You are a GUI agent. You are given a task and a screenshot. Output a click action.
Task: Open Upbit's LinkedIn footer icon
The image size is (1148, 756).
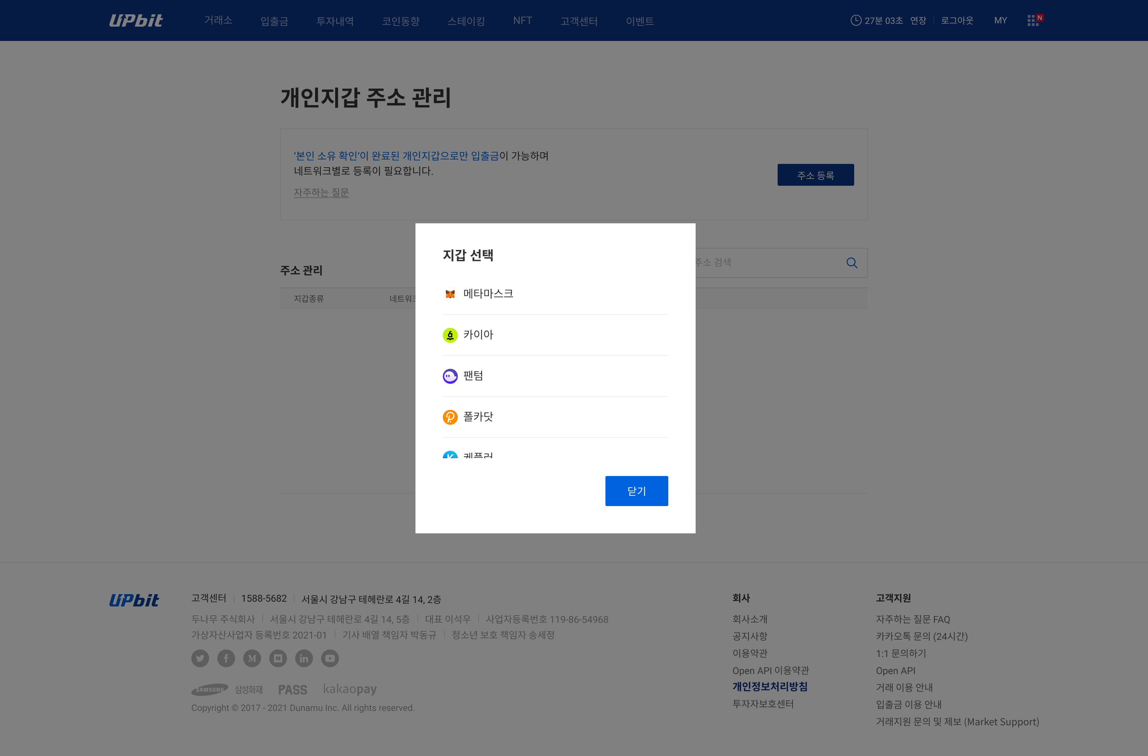[304, 658]
